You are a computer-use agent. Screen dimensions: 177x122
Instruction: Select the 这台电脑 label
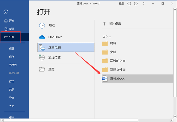click(55, 47)
